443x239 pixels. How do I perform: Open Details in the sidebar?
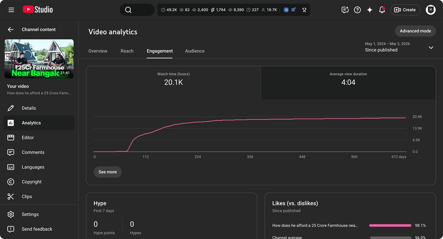(x=39, y=108)
